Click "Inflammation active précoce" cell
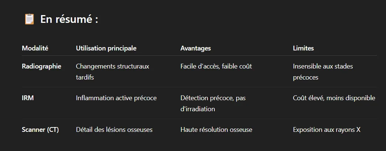Screen dimensions: 386x151 116,98
